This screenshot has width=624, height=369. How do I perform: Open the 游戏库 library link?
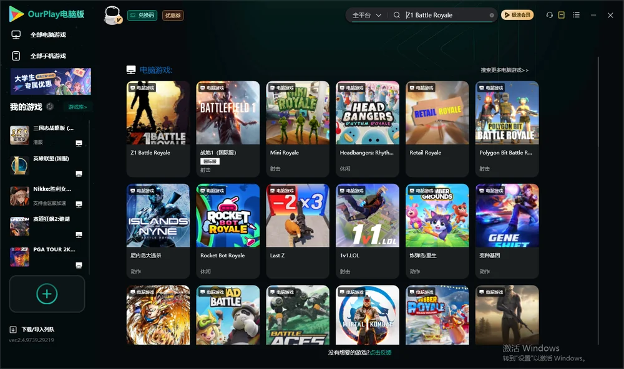pyautogui.click(x=77, y=107)
